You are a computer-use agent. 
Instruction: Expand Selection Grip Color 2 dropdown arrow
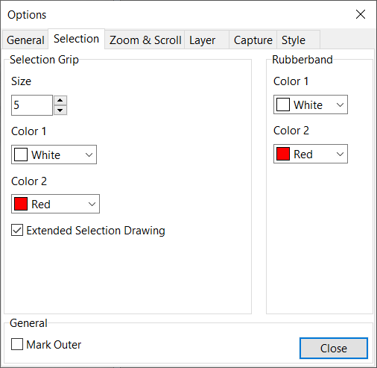92,204
